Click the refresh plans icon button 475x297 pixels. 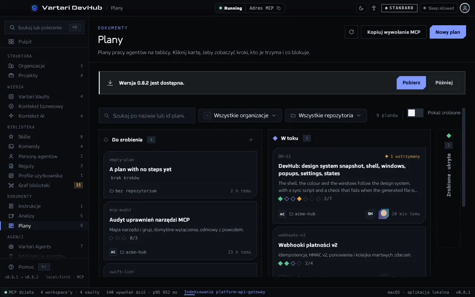(x=351, y=32)
